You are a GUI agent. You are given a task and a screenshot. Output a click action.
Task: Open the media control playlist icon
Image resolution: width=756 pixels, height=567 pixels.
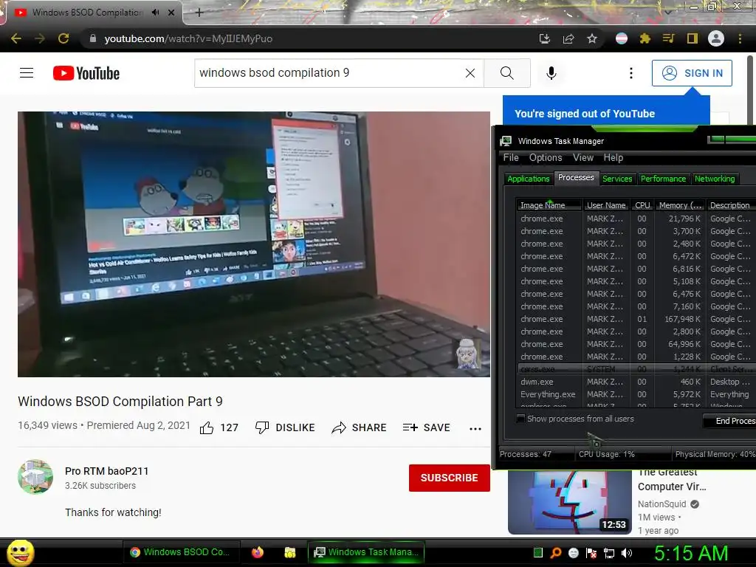point(668,38)
